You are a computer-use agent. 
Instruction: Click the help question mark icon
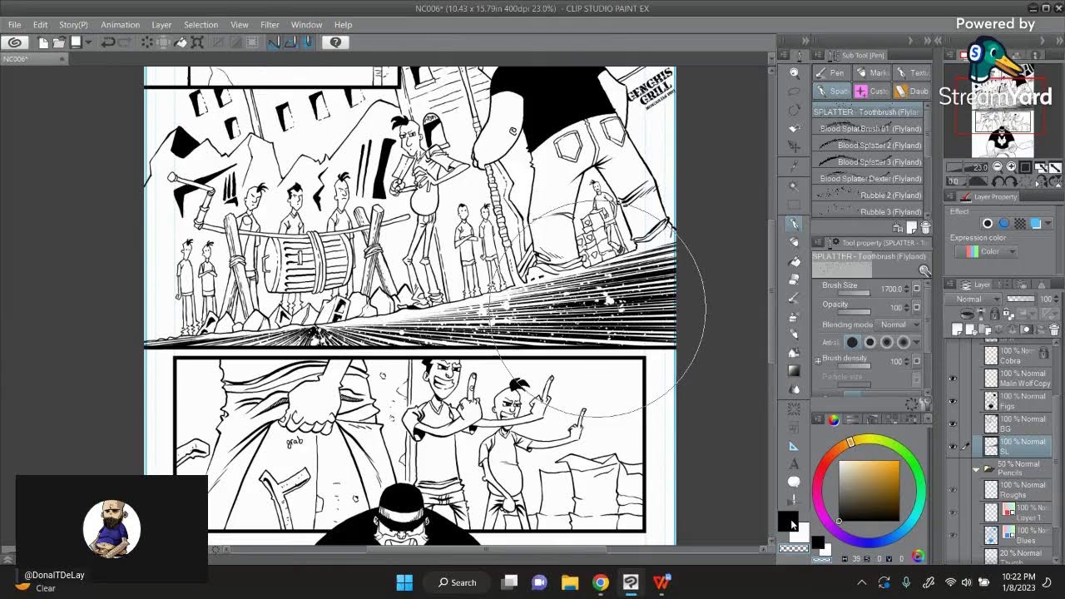click(x=335, y=42)
